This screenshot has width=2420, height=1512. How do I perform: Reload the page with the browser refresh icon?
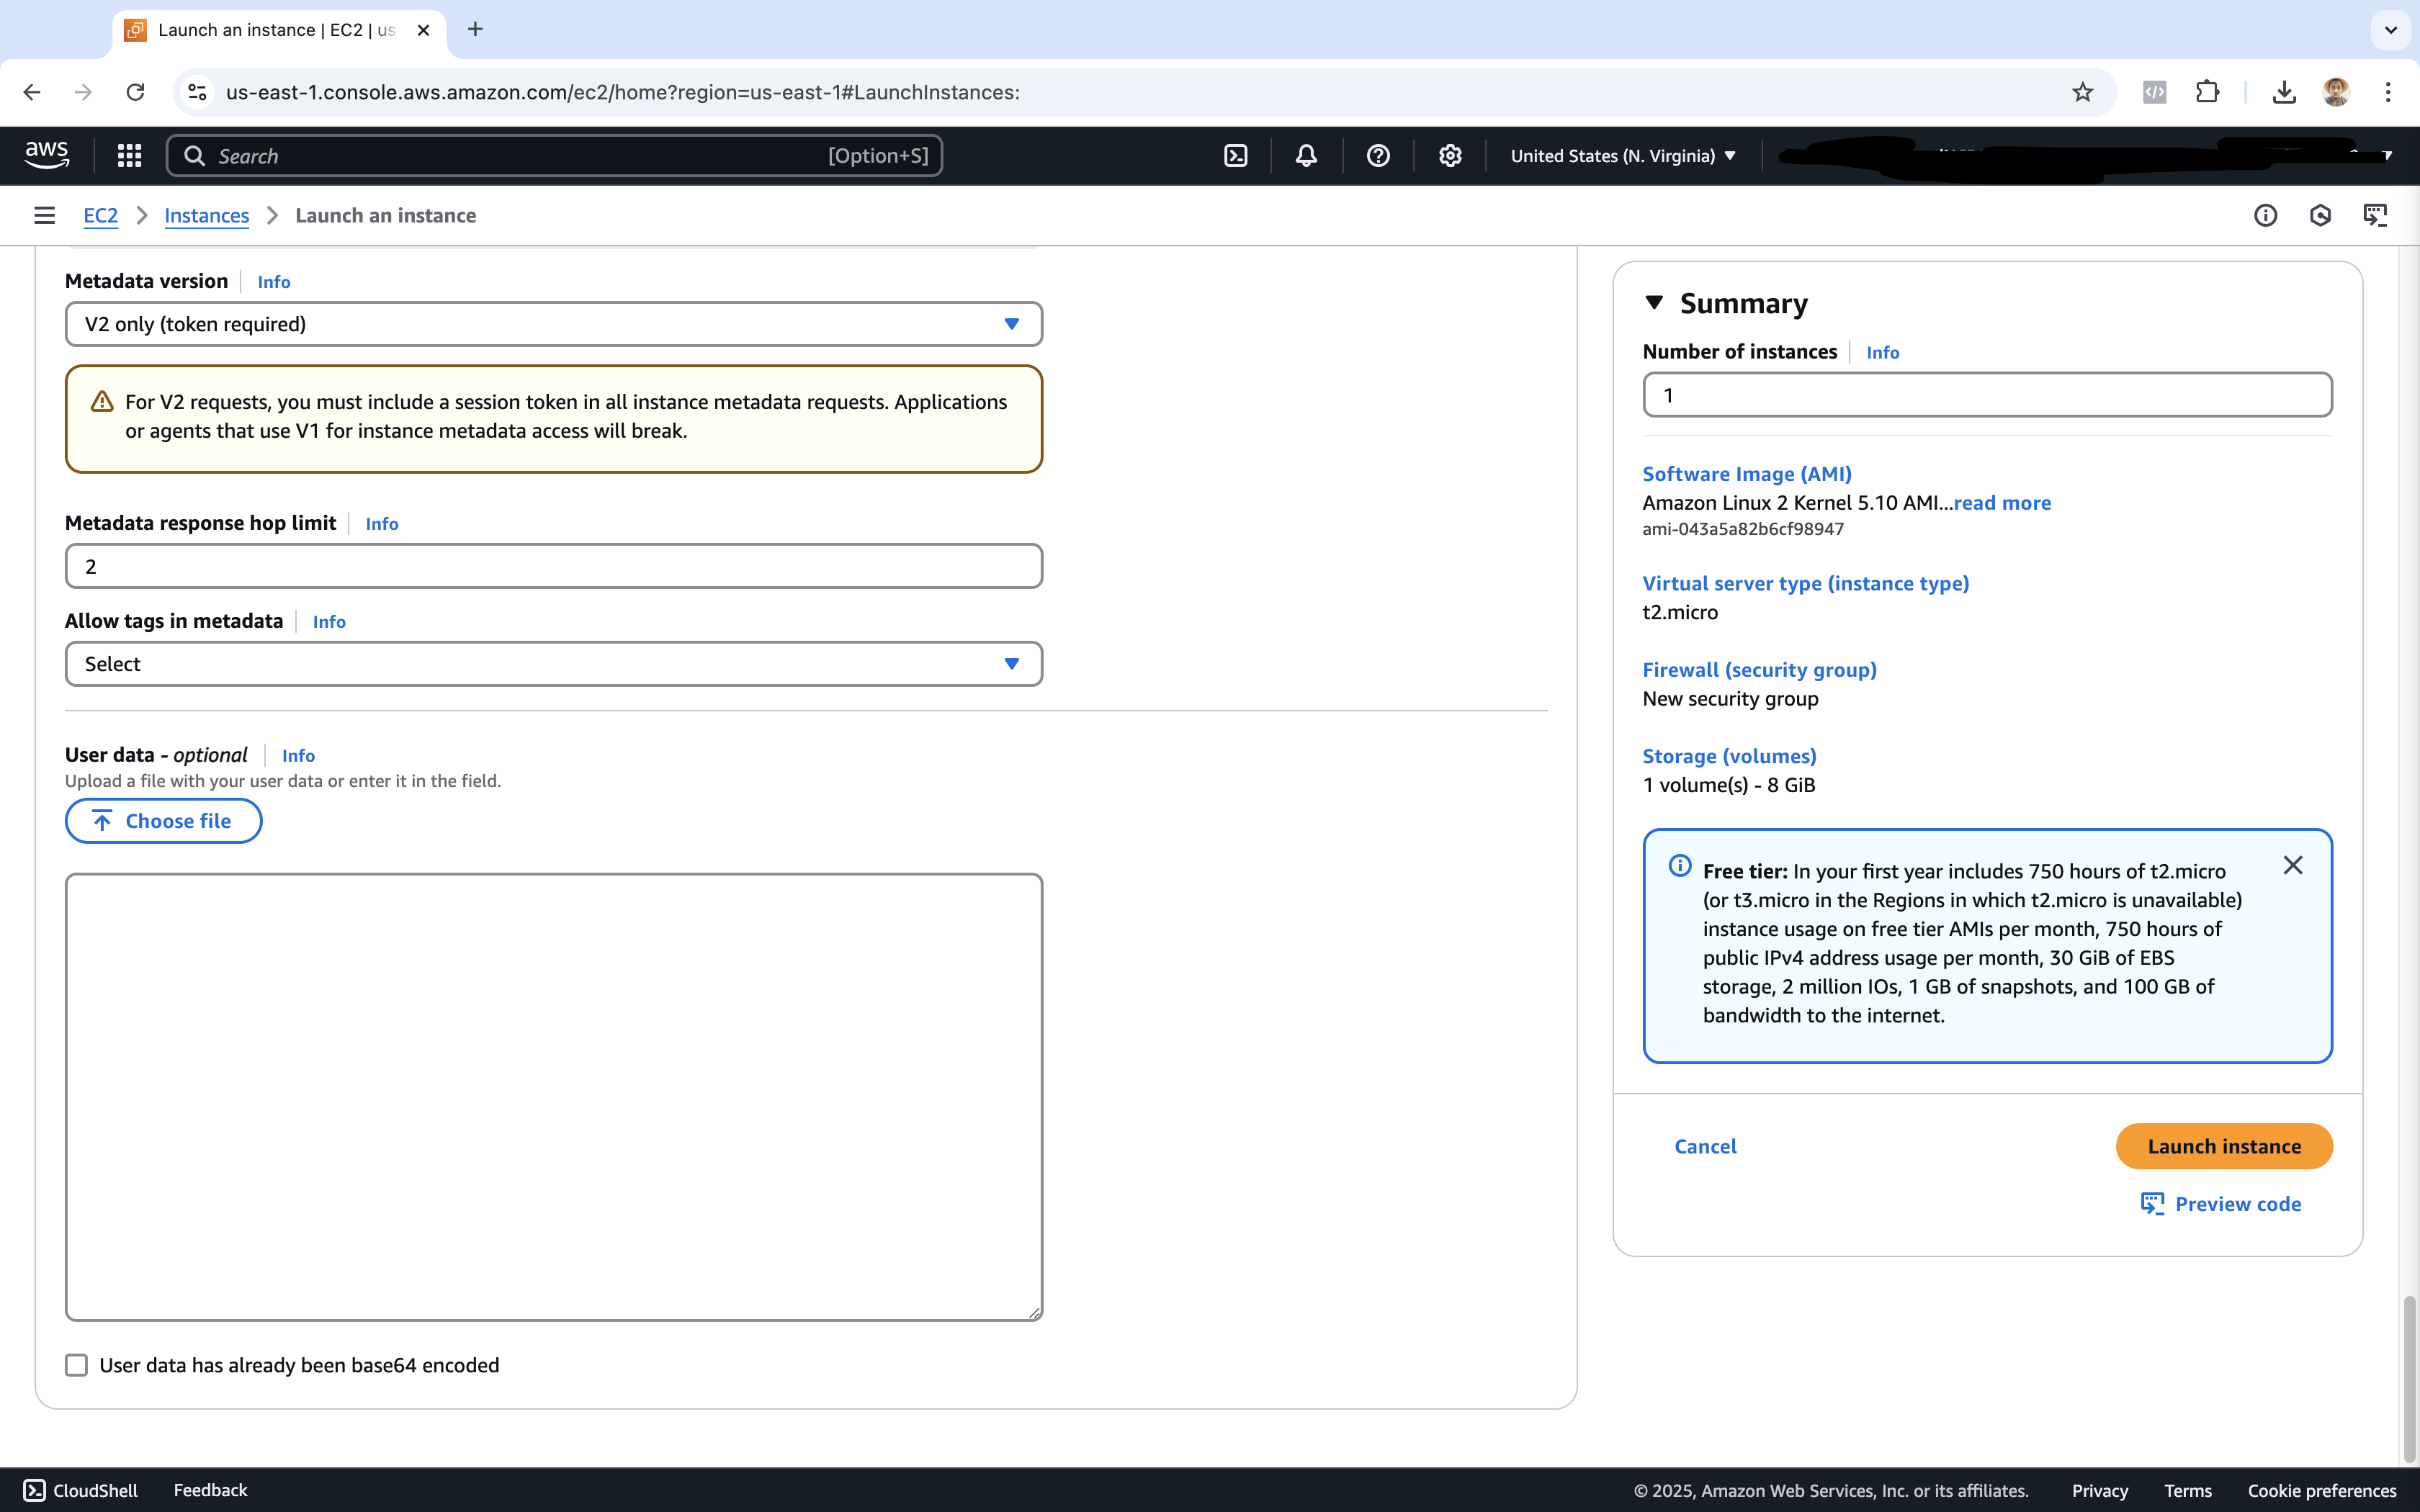coord(135,92)
